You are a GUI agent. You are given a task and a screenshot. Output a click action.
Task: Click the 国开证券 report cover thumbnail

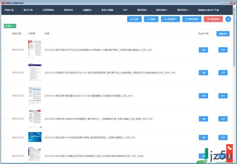pyautogui.click(x=35, y=49)
